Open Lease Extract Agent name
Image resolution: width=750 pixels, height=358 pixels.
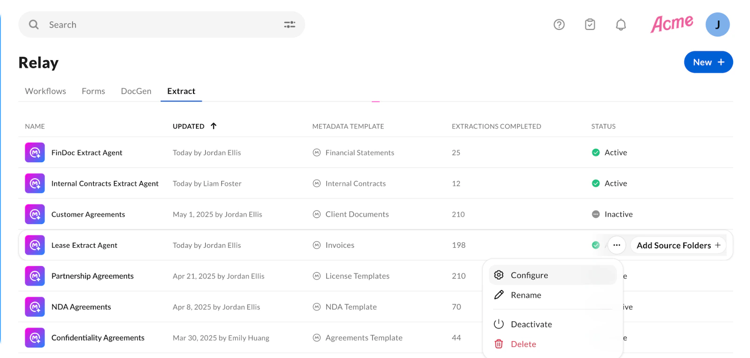tap(84, 246)
